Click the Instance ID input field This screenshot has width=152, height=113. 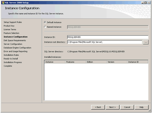click(x=108, y=37)
